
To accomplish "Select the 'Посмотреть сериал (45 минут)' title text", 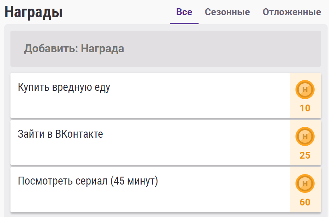I will click(x=88, y=181).
